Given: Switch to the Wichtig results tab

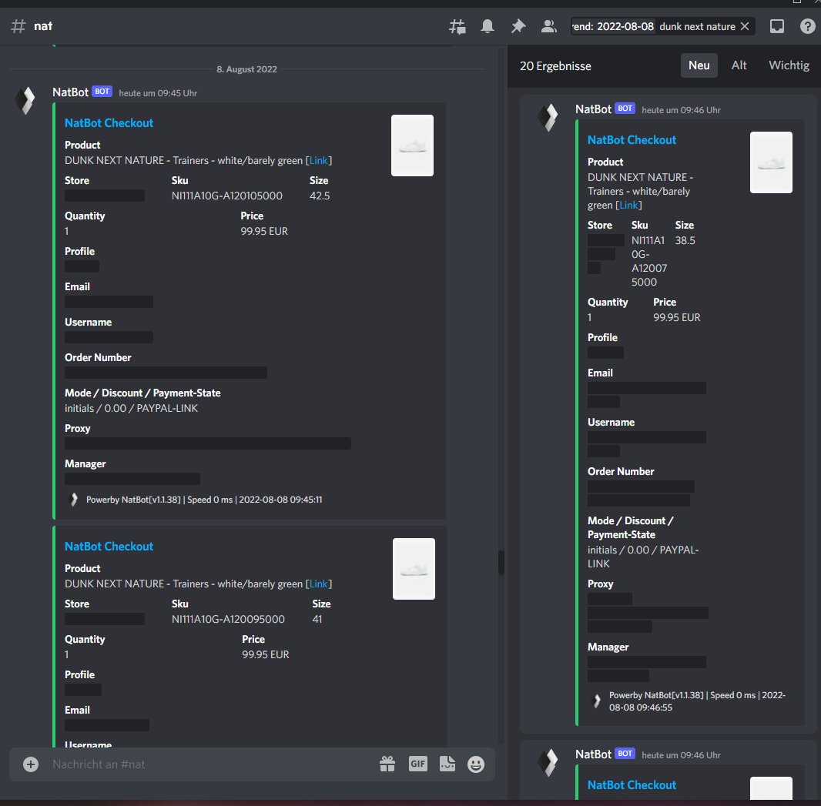Looking at the screenshot, I should [x=789, y=65].
